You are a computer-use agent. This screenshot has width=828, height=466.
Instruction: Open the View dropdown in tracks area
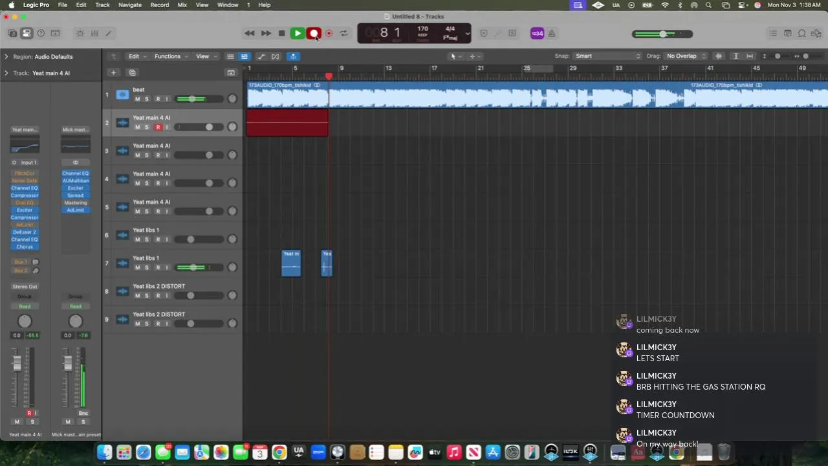205,56
